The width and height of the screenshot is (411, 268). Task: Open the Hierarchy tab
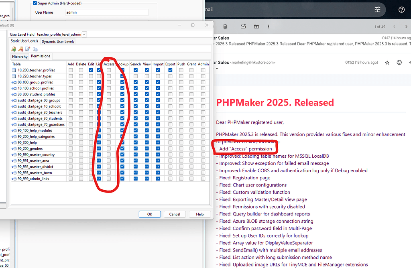pos(20,57)
